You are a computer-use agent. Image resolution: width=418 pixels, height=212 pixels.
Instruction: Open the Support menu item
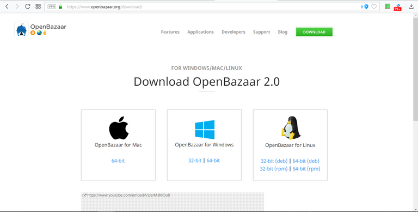pyautogui.click(x=261, y=32)
